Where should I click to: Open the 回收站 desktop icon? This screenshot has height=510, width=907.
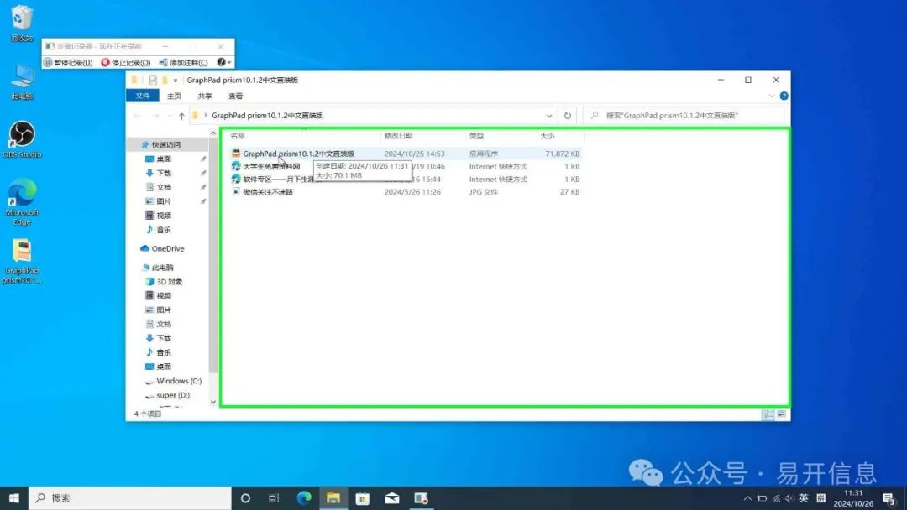pyautogui.click(x=21, y=23)
